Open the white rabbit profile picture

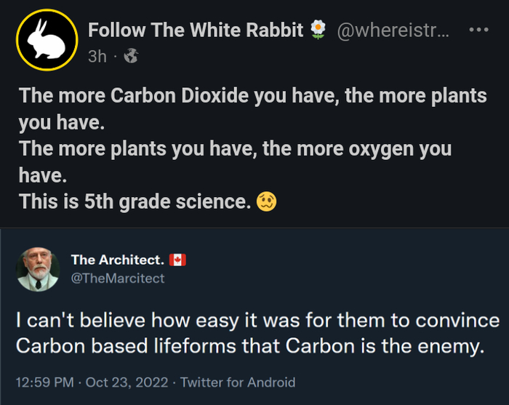click(47, 41)
